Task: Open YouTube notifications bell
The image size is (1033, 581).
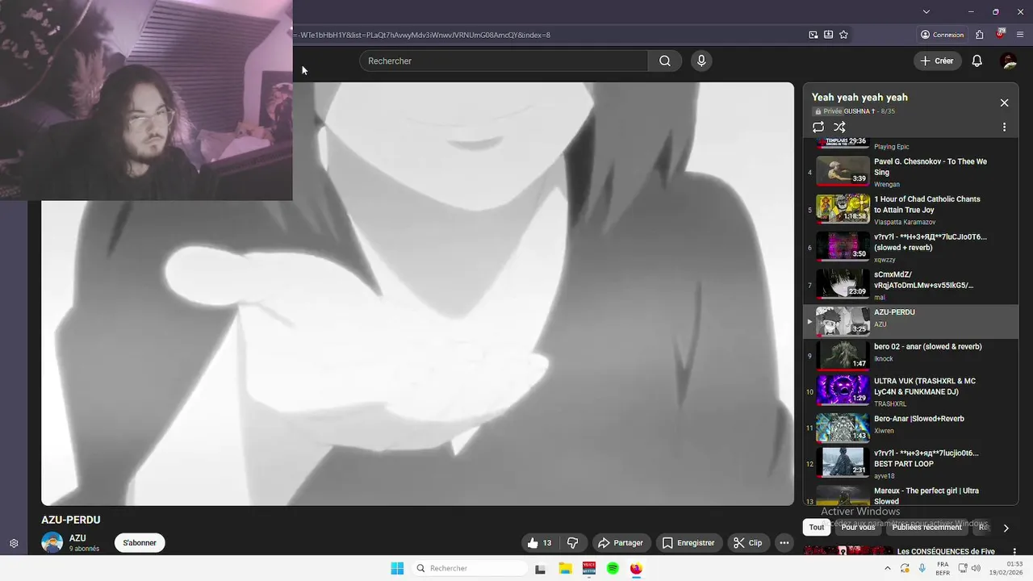Action: [977, 61]
